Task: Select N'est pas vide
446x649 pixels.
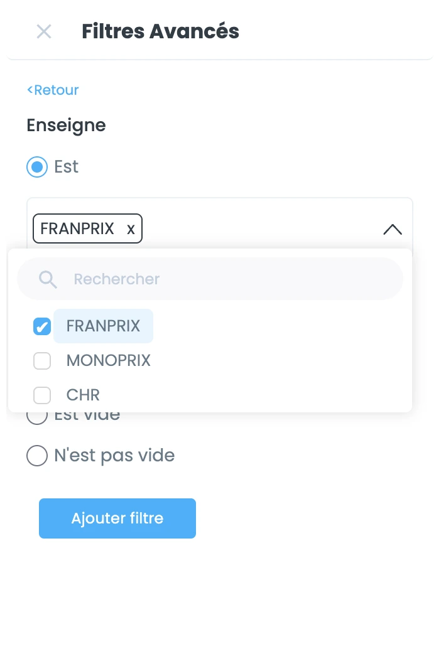Action: (37, 456)
